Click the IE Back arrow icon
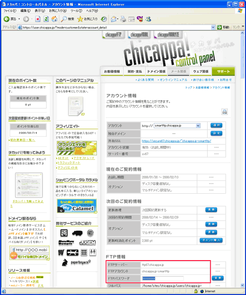The width and height of the screenshot is (246, 295). coord(6,19)
